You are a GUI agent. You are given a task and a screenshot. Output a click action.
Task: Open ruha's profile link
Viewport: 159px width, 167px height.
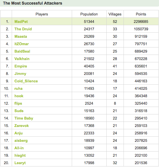(18, 89)
